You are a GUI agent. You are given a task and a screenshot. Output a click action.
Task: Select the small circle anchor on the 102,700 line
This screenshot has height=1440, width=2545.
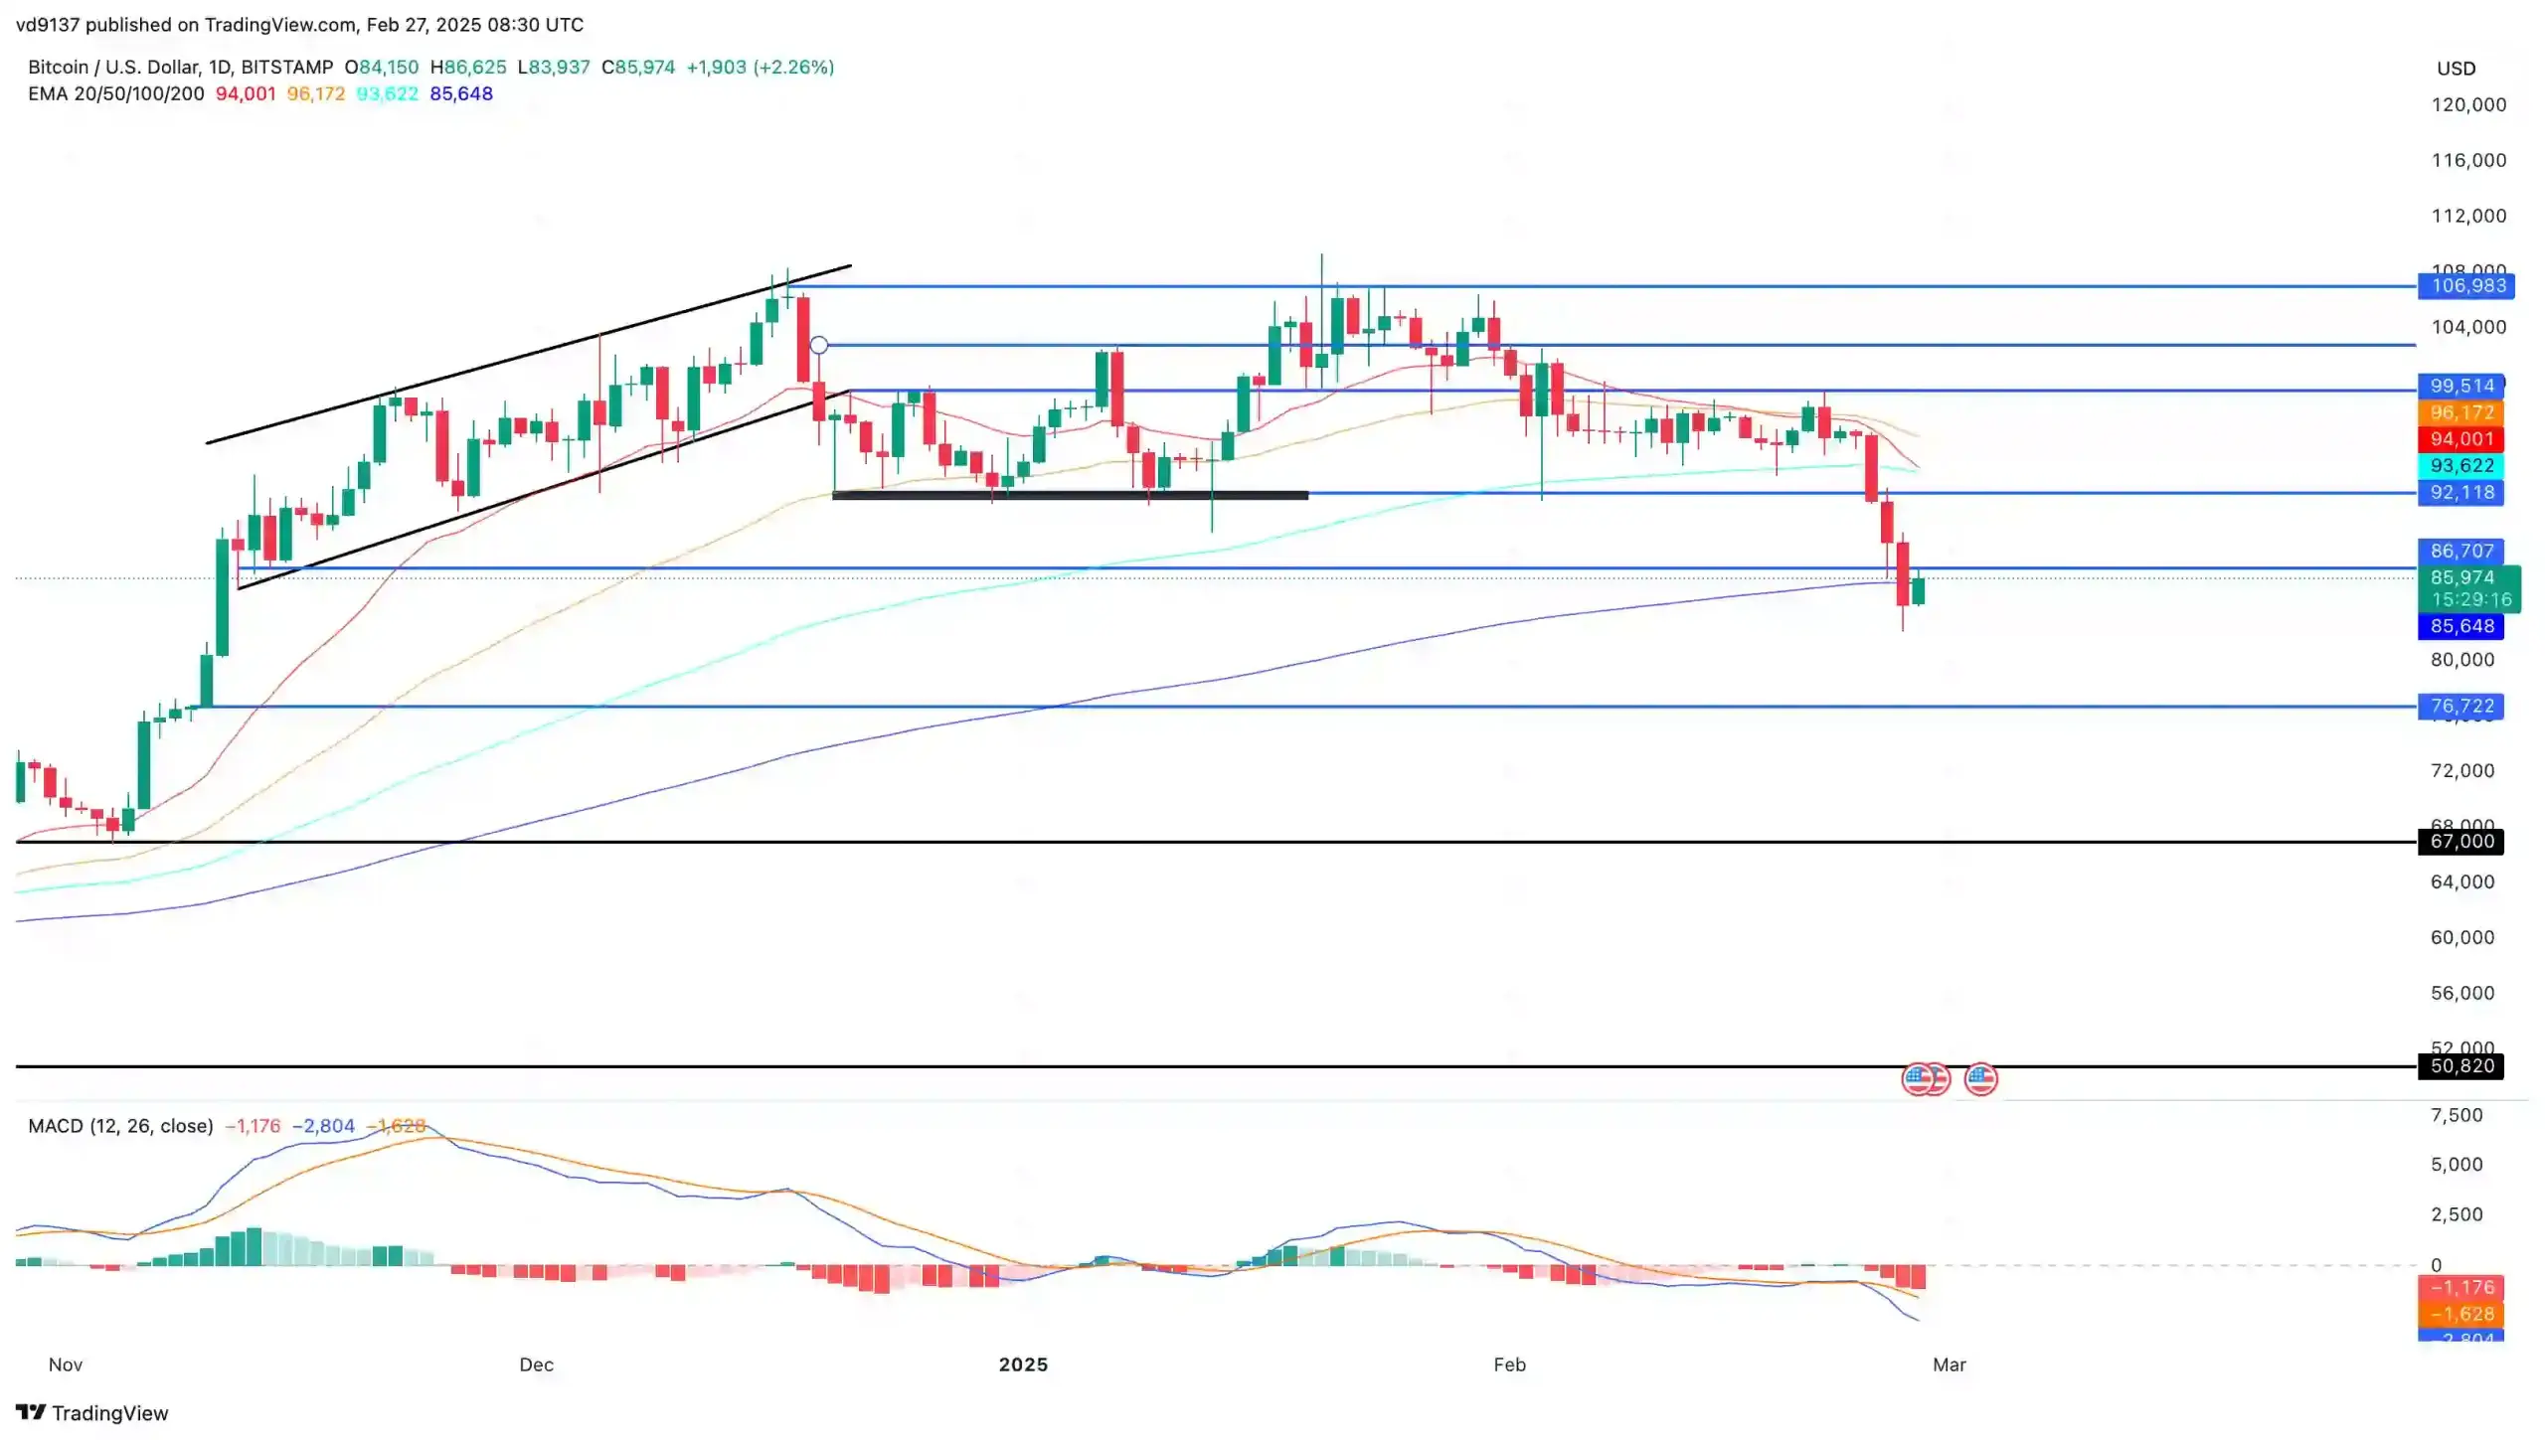818,345
